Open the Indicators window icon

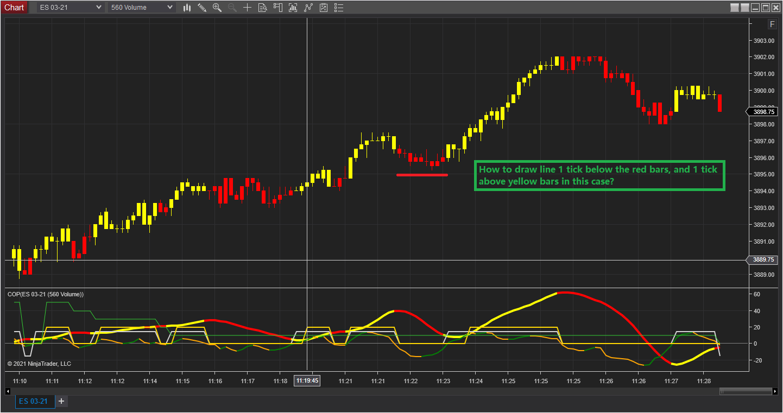(293, 8)
